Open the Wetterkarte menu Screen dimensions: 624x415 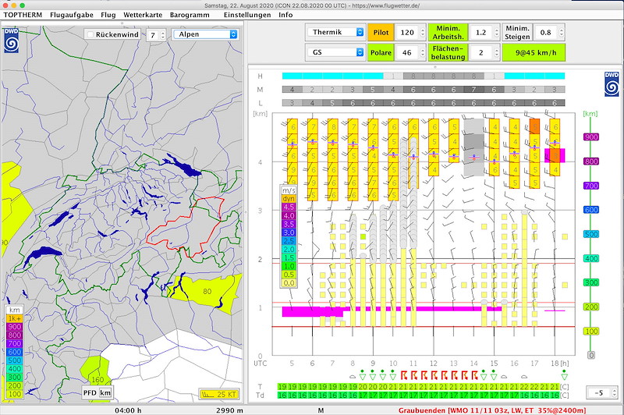144,15
